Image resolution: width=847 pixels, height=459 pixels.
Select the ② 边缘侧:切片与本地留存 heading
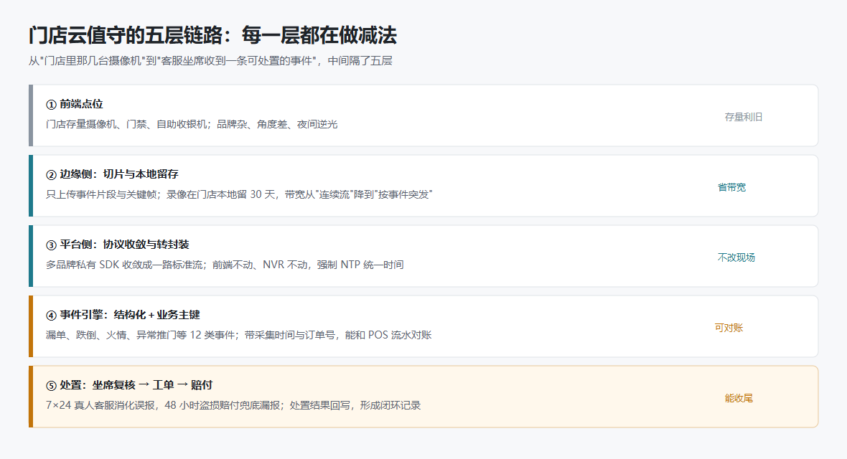(x=113, y=174)
